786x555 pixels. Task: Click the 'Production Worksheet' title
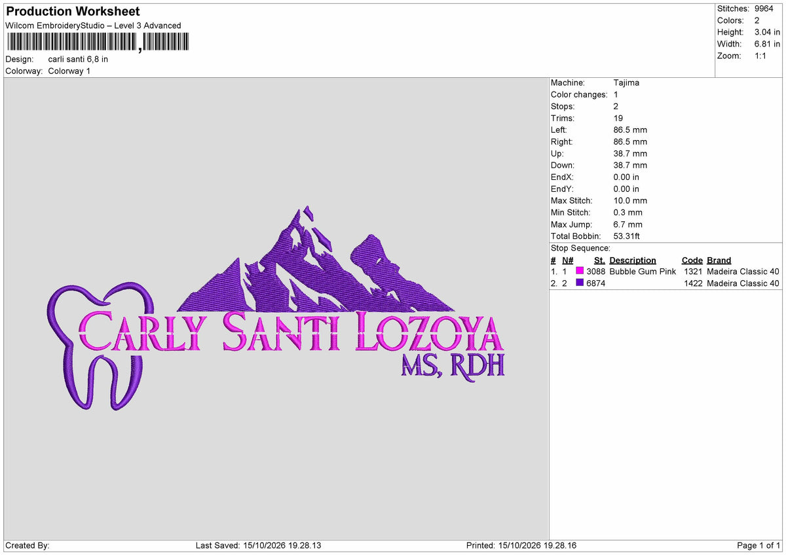[73, 12]
